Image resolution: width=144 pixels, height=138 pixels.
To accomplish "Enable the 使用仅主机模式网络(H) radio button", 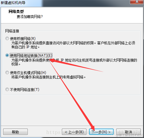I will [7, 72].
